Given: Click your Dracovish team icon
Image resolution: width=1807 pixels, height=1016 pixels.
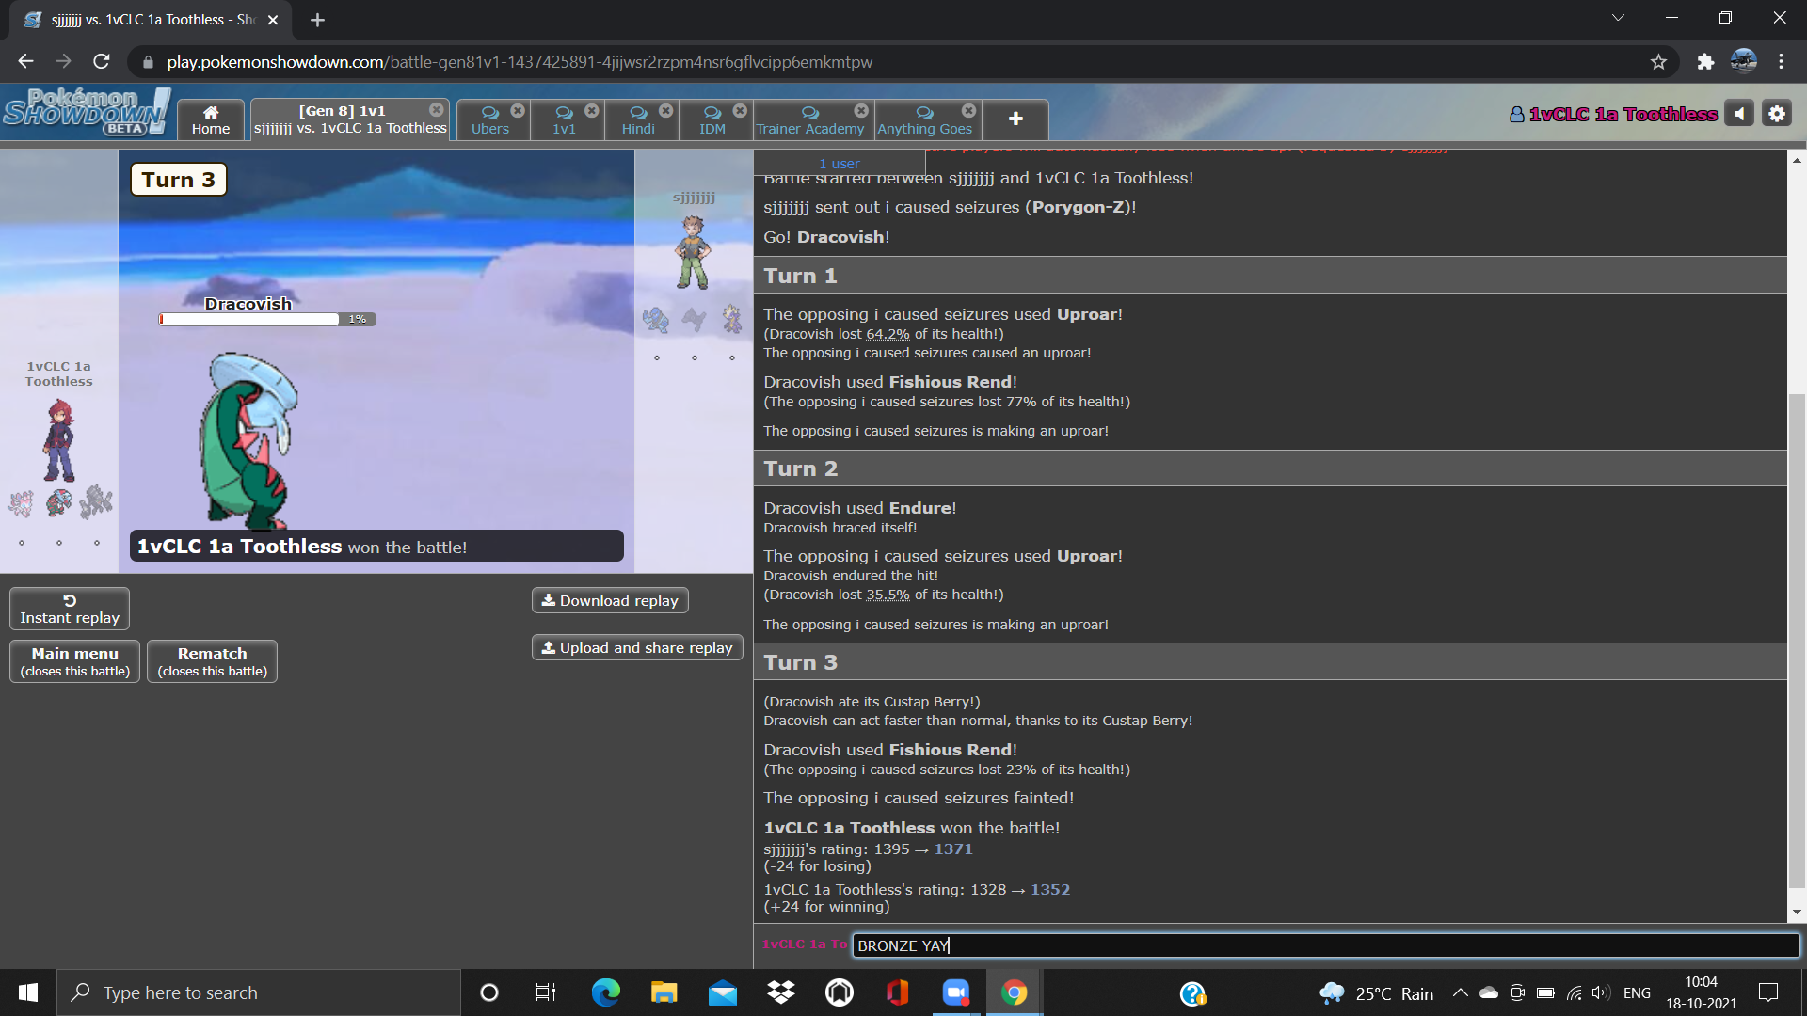Looking at the screenshot, I should (x=58, y=502).
